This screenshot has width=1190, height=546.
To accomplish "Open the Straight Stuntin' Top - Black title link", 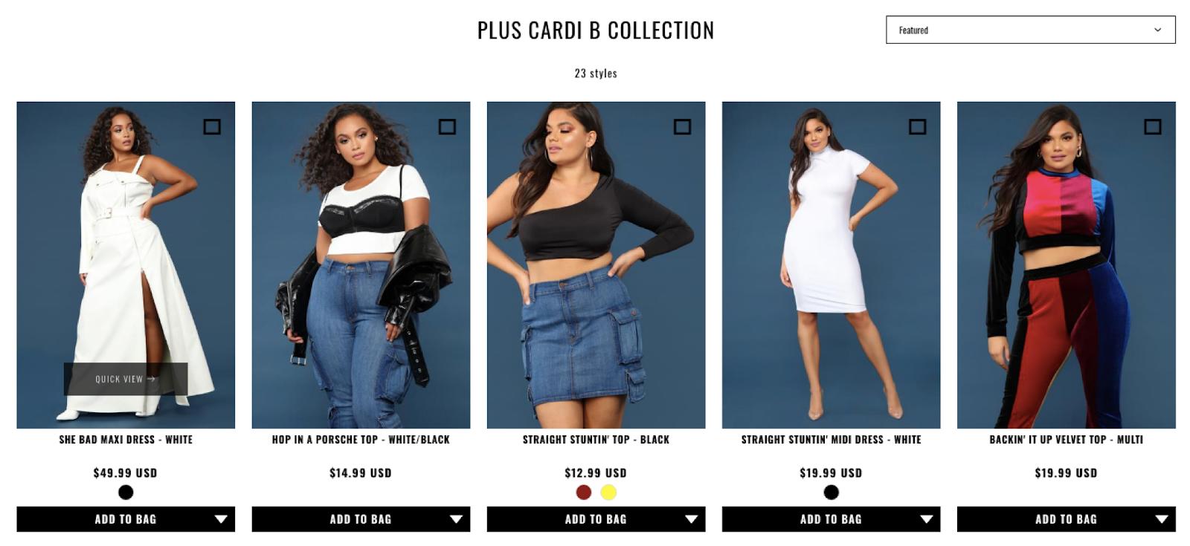I will pyautogui.click(x=596, y=440).
